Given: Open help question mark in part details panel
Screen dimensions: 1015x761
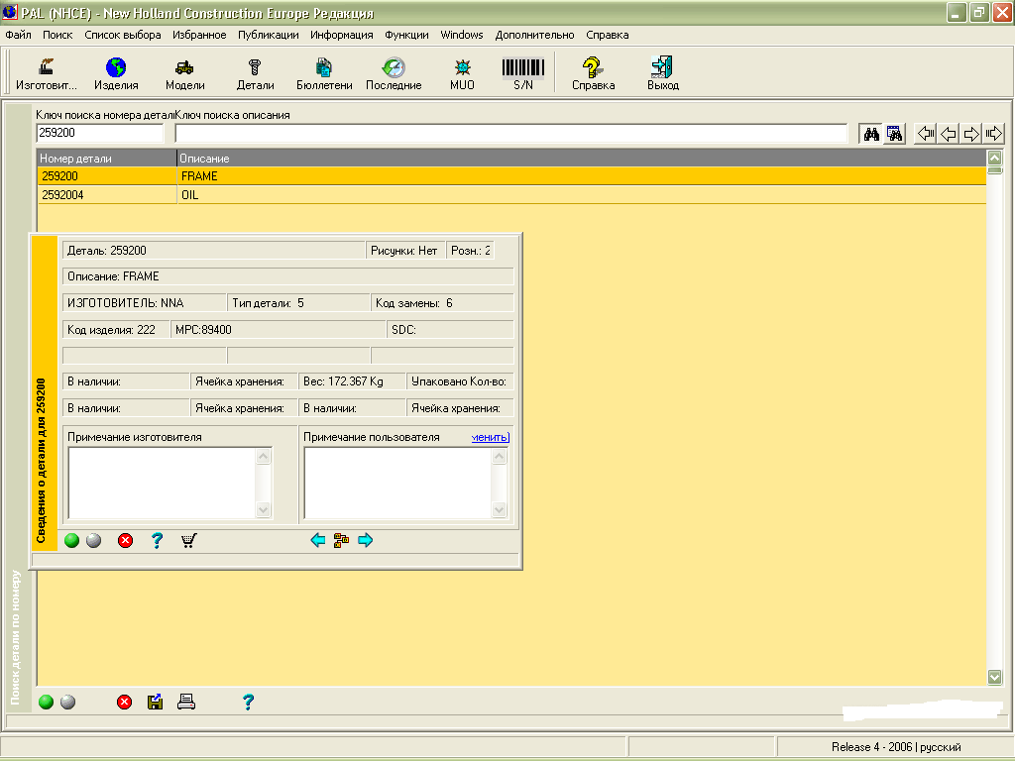Looking at the screenshot, I should pos(157,541).
